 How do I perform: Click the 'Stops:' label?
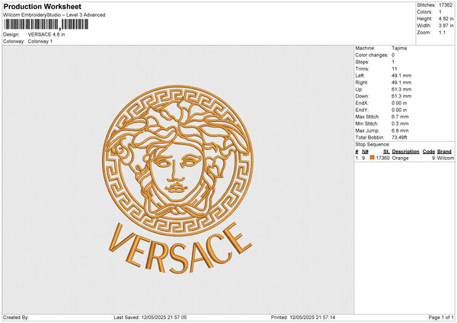pyautogui.click(x=363, y=62)
